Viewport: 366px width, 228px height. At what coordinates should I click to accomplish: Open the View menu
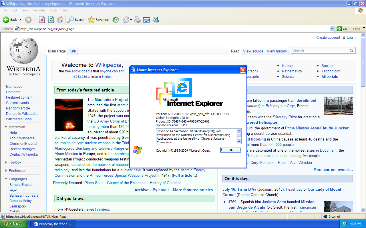tap(25, 10)
